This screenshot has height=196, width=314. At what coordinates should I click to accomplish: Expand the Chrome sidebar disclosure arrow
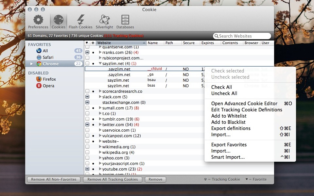pos(32,64)
